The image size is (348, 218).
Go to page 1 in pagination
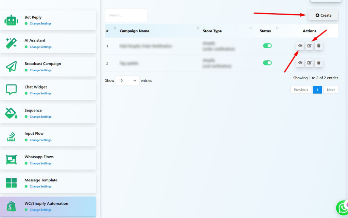pyautogui.click(x=317, y=90)
